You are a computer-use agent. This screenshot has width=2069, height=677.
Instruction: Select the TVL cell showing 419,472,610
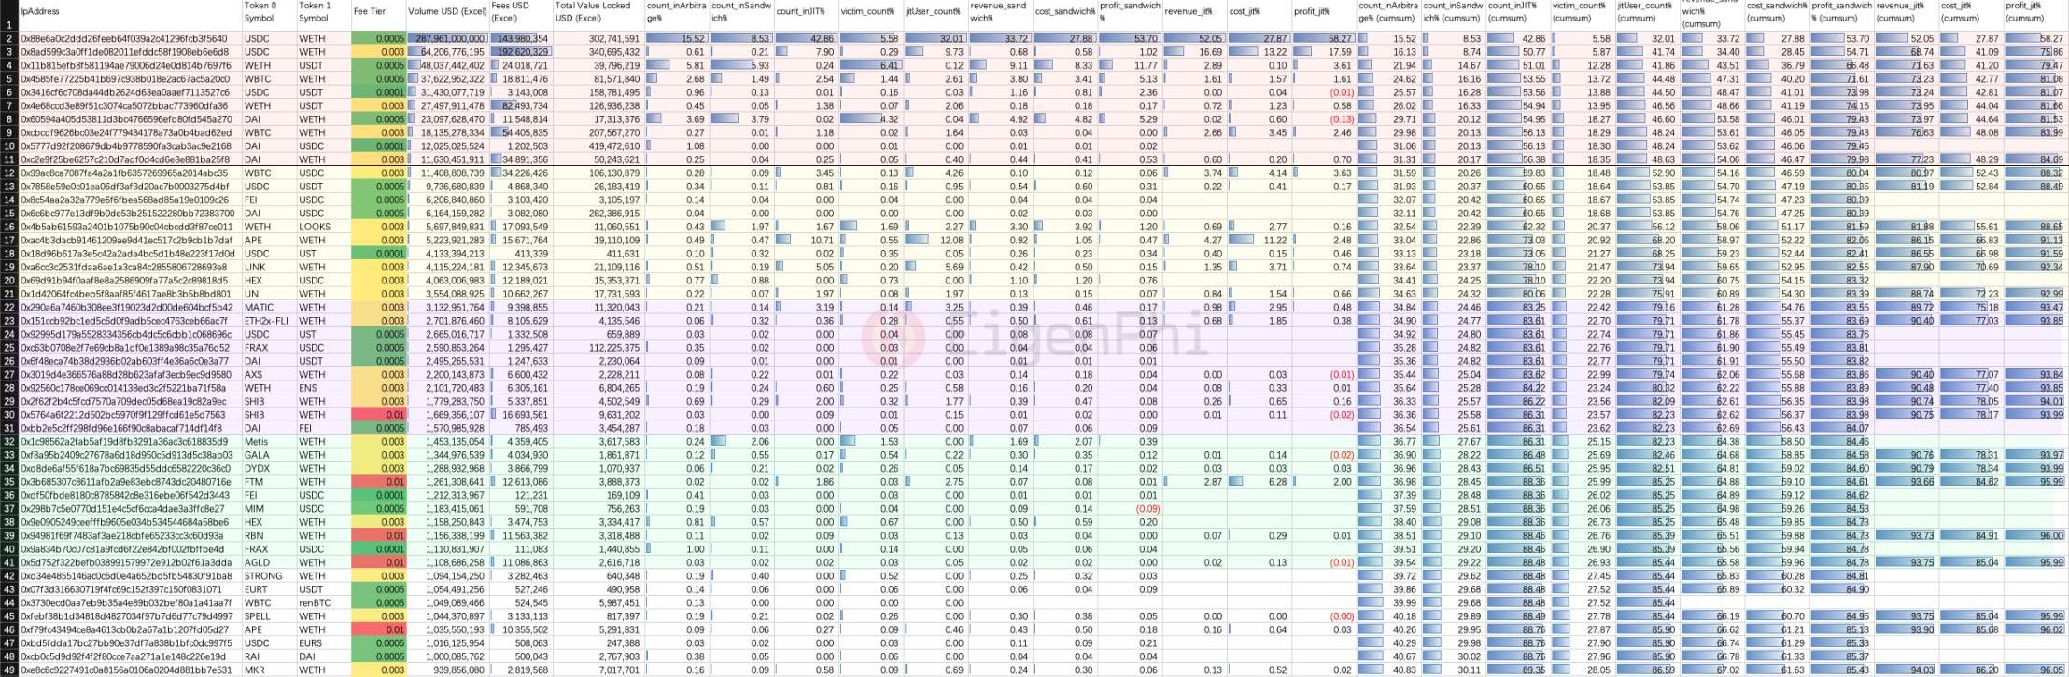(x=598, y=146)
